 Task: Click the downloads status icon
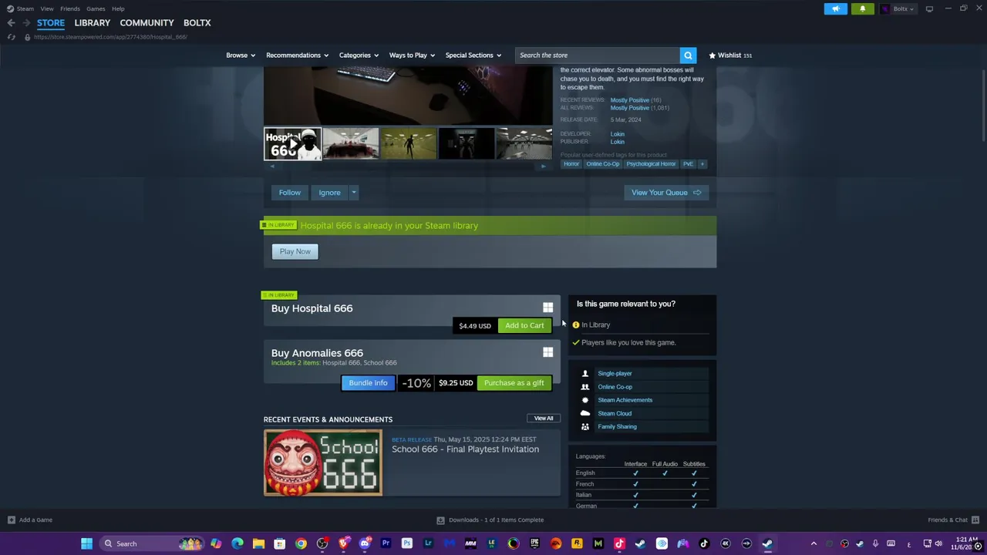[440, 520]
